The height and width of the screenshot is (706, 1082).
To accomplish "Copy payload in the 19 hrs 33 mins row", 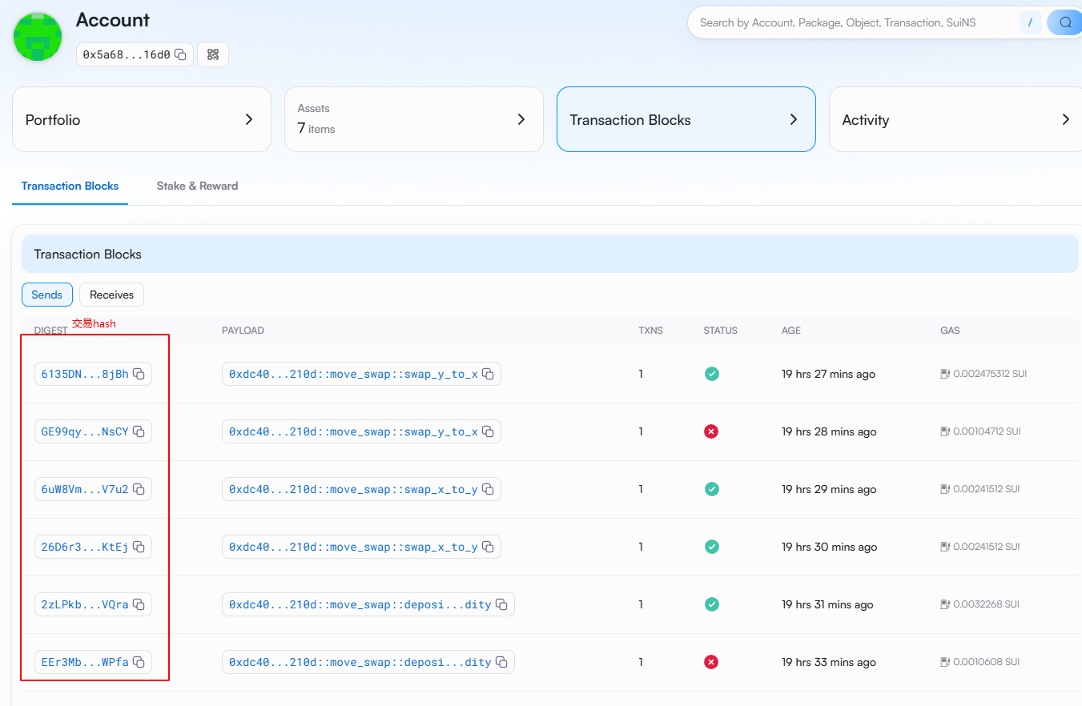I will tap(501, 662).
